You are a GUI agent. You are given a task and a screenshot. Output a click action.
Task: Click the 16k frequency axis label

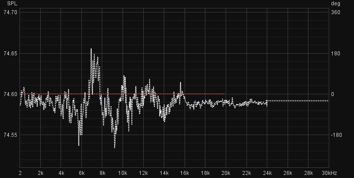click(x=185, y=173)
